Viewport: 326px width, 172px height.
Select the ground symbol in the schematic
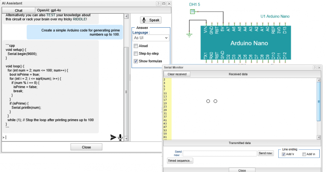pyautogui.click(x=189, y=34)
